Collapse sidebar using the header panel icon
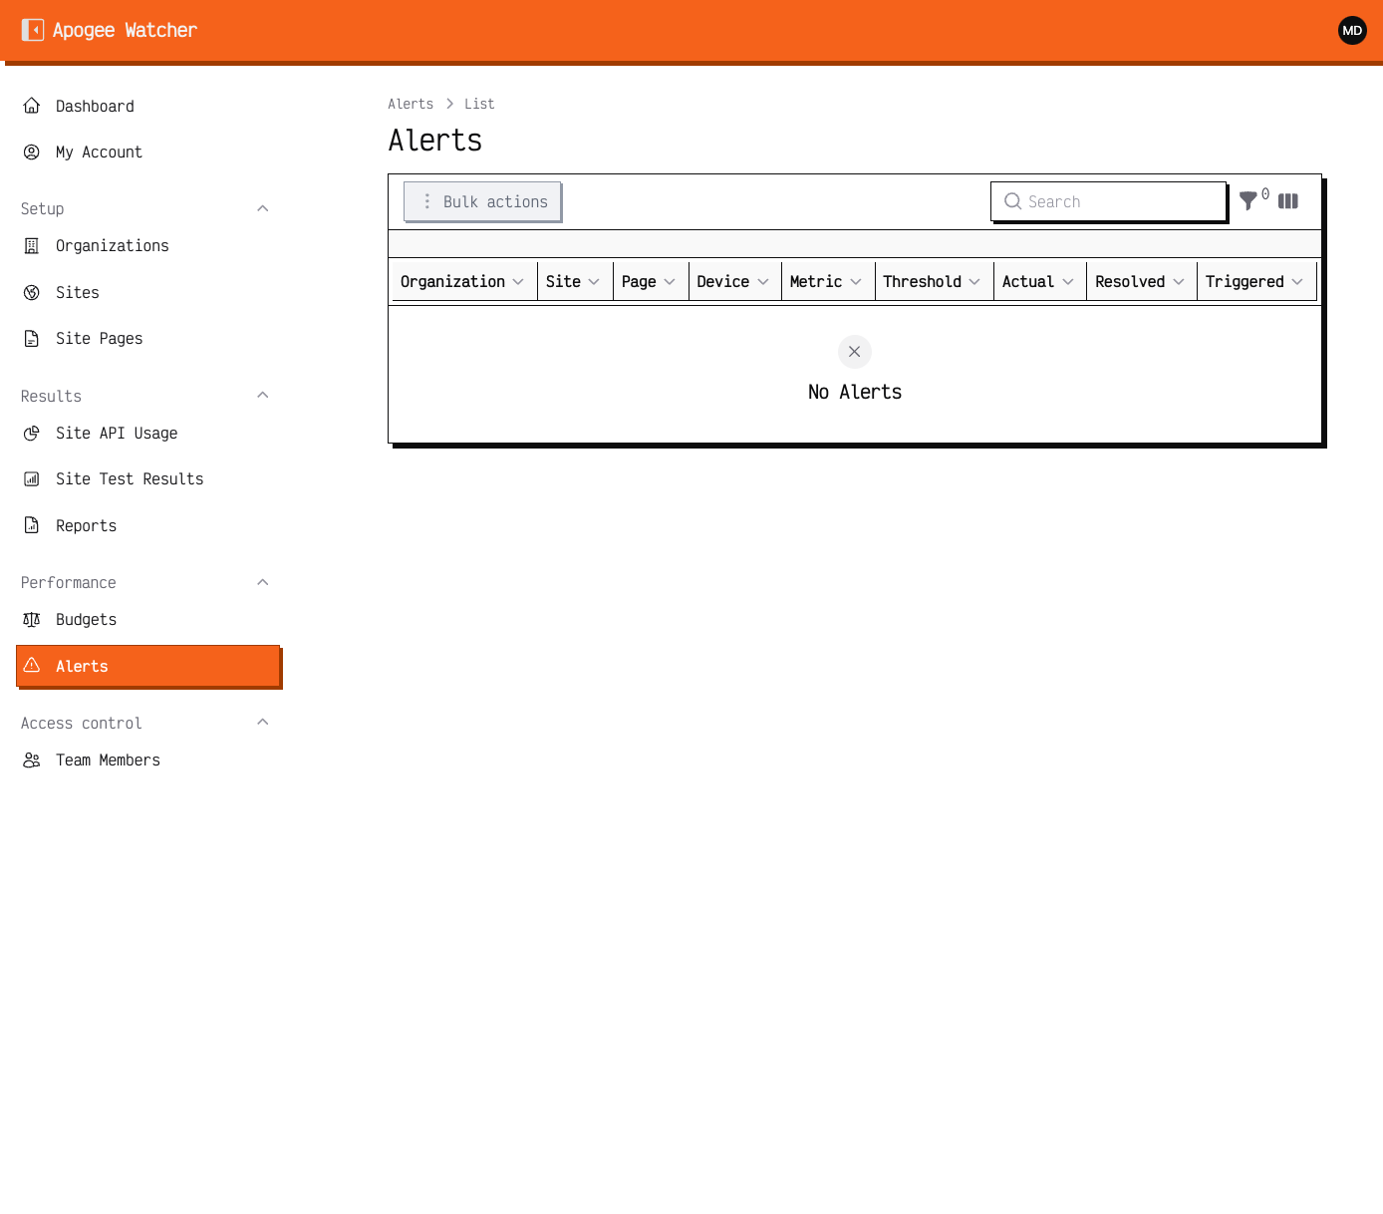 [x=33, y=30]
